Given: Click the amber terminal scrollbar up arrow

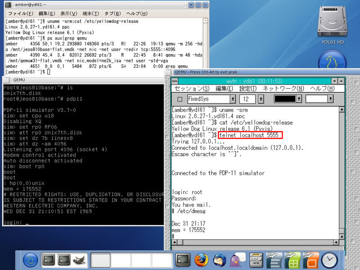Looking at the screenshot, I should tap(205, 21).
